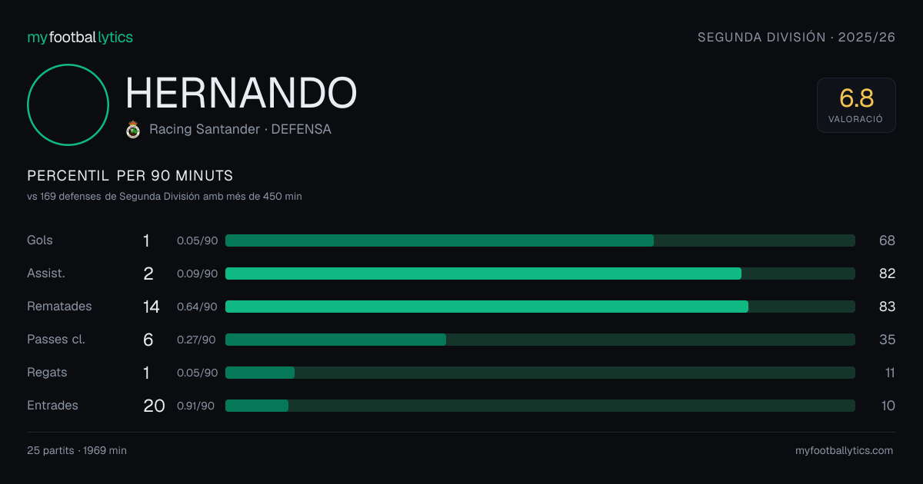Image resolution: width=923 pixels, height=484 pixels.
Task: Click the Entrades value 20
Action: (154, 406)
